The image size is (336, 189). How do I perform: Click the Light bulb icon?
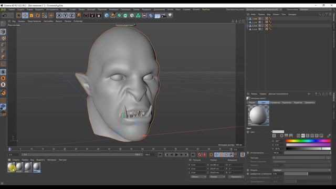(170, 15)
